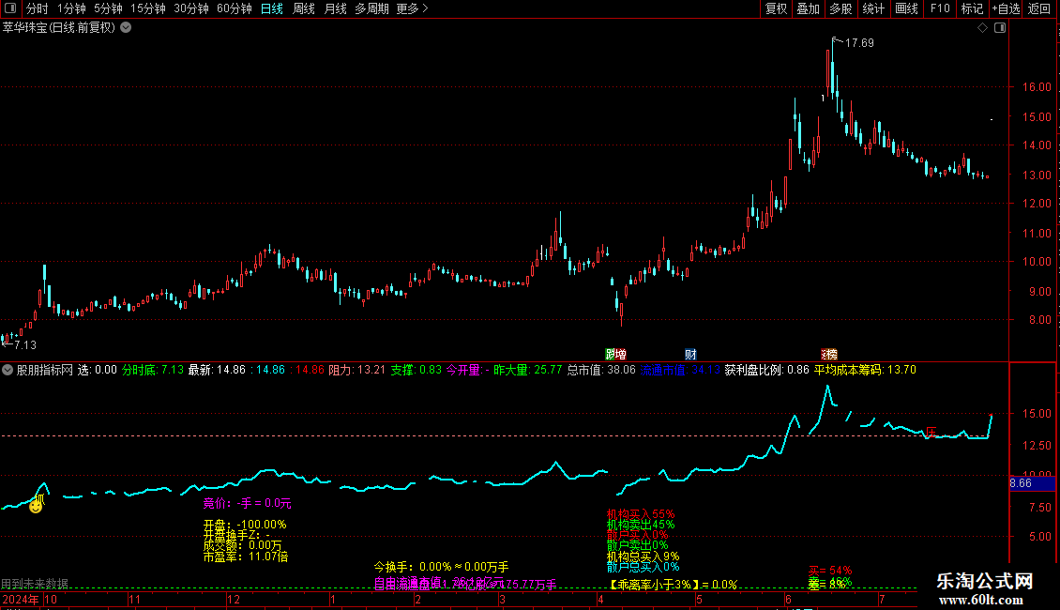The width and height of the screenshot is (1060, 610).
Task: Open the 多周期 multi-period view
Action: (371, 8)
